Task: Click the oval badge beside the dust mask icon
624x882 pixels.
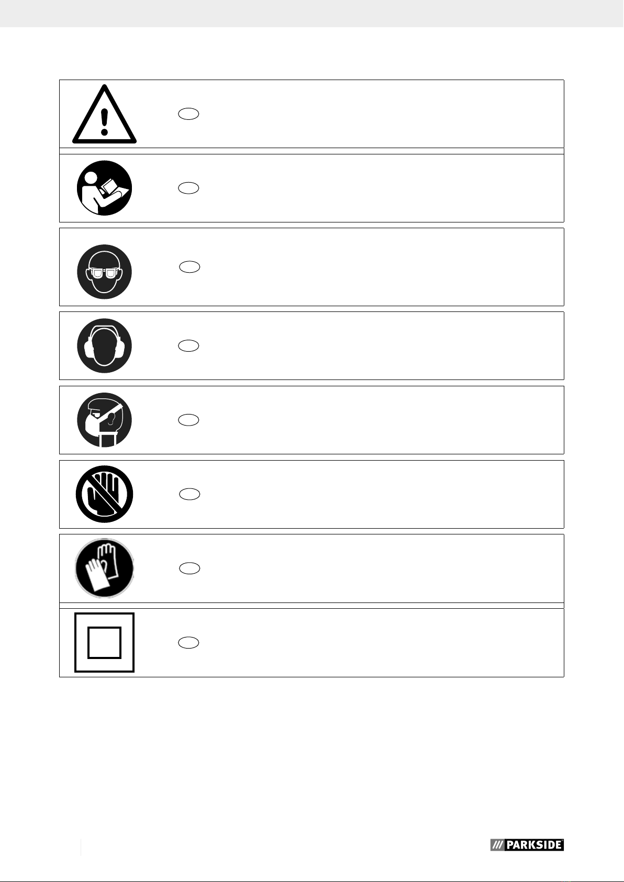Action: point(188,420)
